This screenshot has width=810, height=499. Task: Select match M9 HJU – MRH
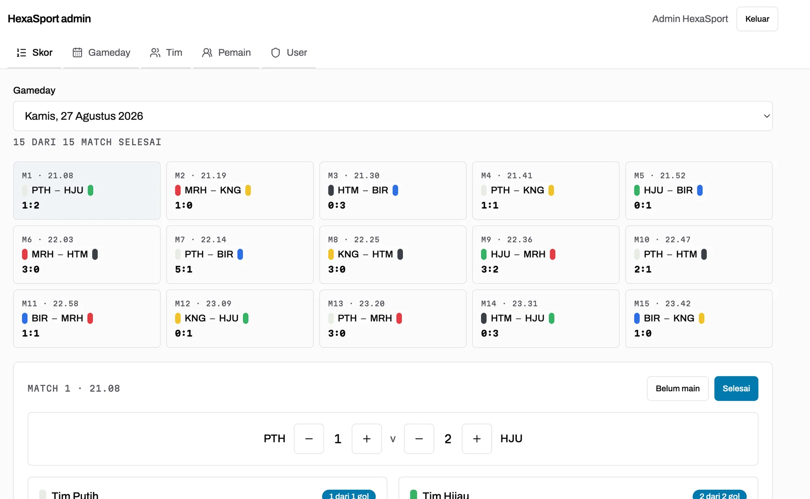click(546, 255)
